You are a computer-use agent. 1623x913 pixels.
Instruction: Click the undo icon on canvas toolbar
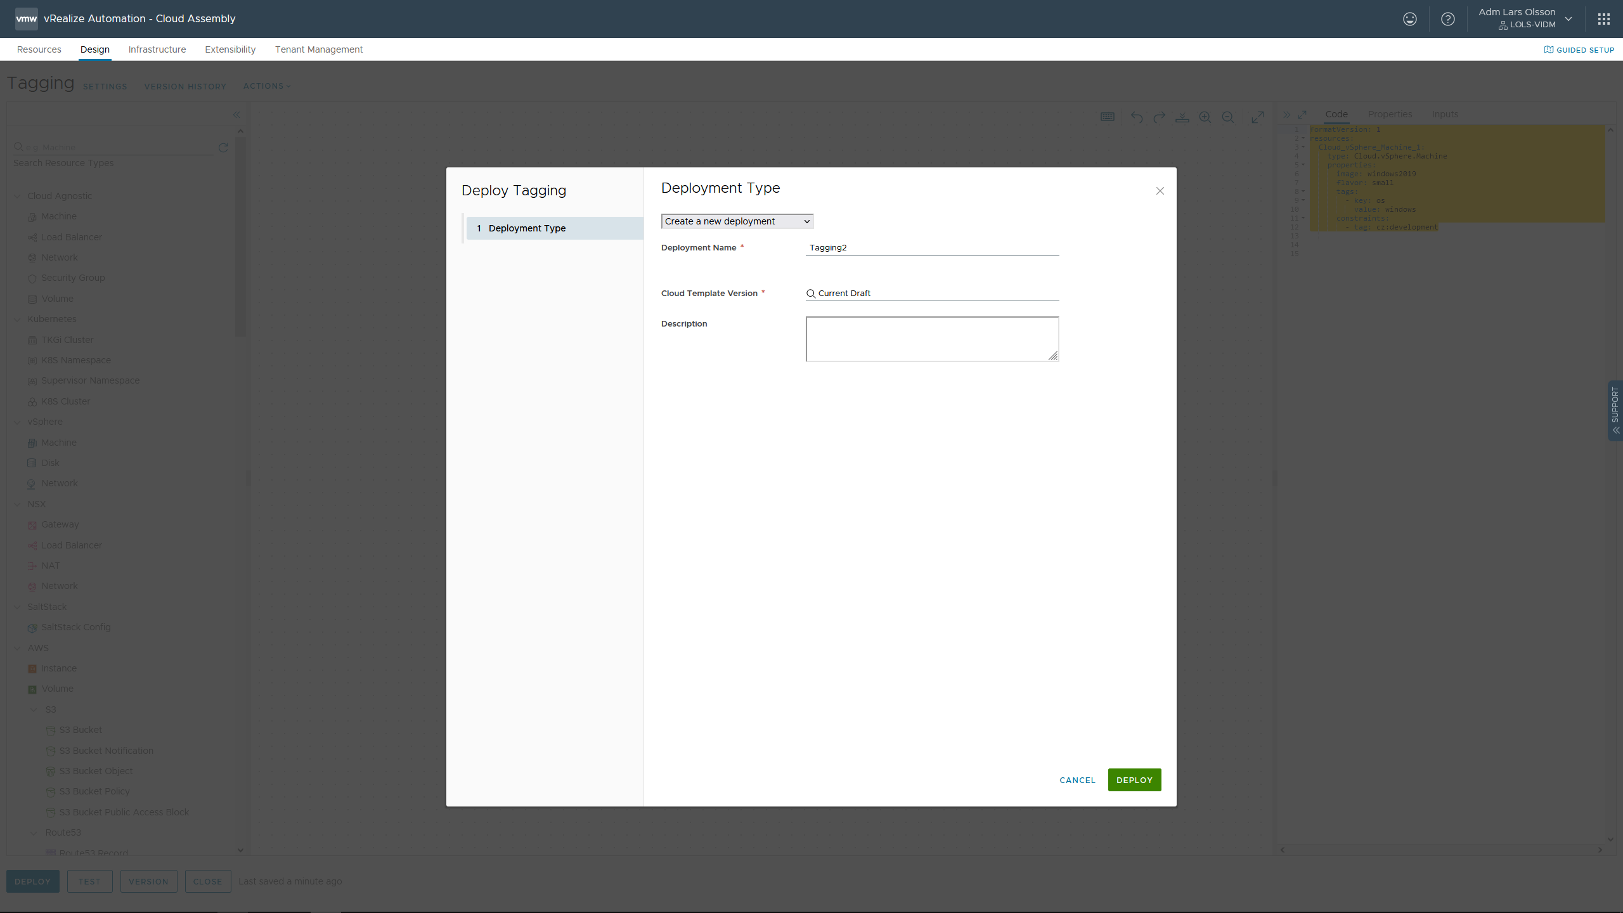click(x=1136, y=117)
